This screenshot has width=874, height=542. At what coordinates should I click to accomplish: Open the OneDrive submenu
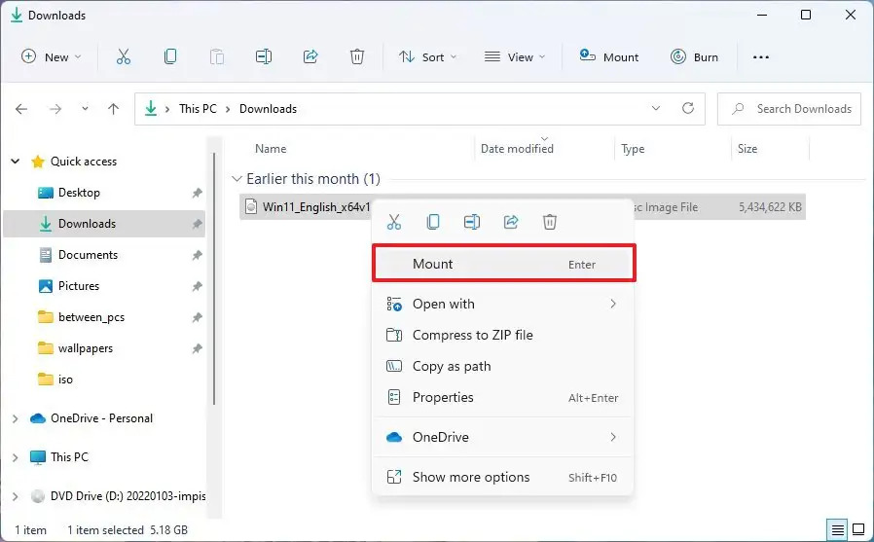502,437
